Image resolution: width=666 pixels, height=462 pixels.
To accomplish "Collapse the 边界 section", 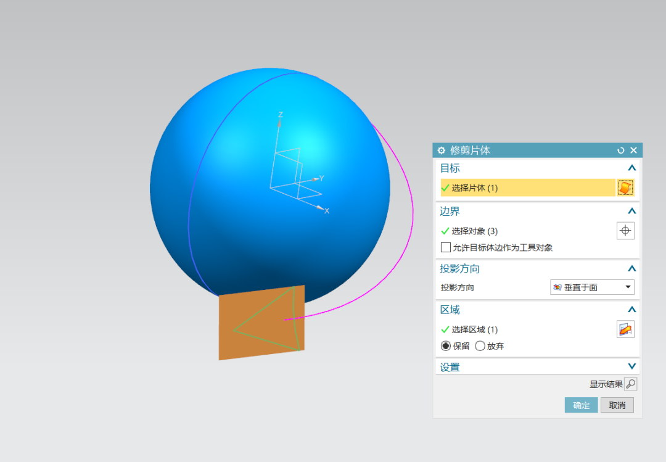I will pos(631,211).
